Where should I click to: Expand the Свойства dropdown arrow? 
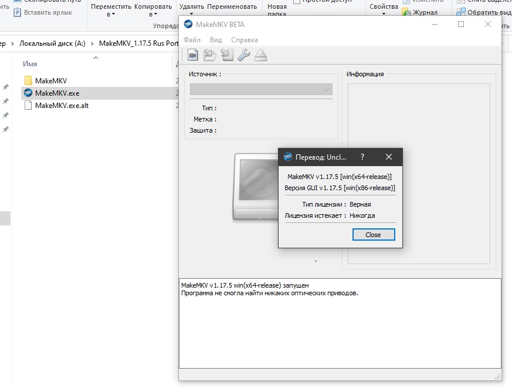tap(383, 12)
